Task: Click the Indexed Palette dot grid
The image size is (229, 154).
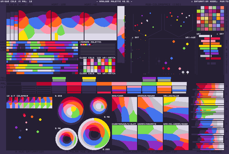Action: click(98, 49)
